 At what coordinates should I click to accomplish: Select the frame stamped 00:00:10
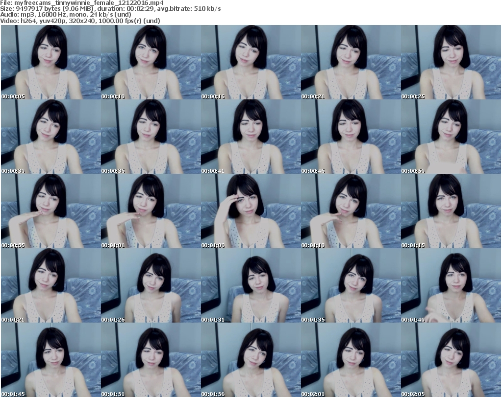click(151, 62)
